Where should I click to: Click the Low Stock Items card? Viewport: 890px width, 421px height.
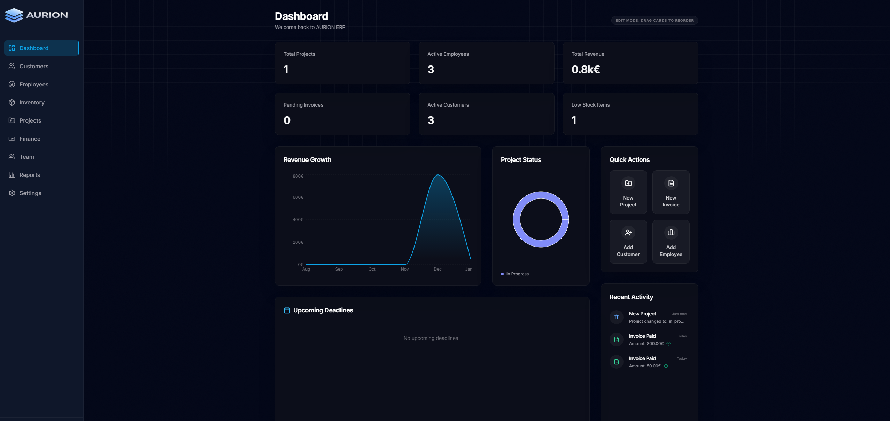(630, 114)
